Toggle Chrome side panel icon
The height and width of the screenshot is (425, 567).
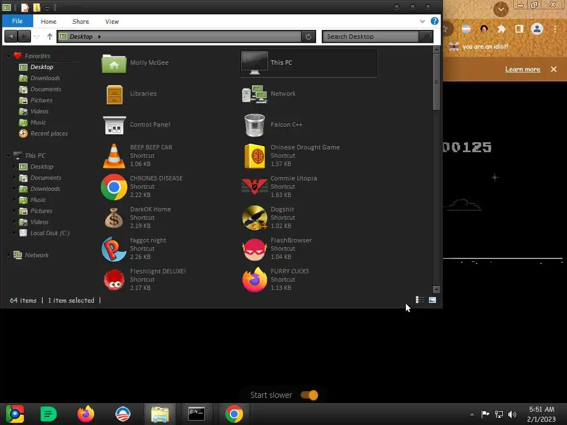pos(519,29)
